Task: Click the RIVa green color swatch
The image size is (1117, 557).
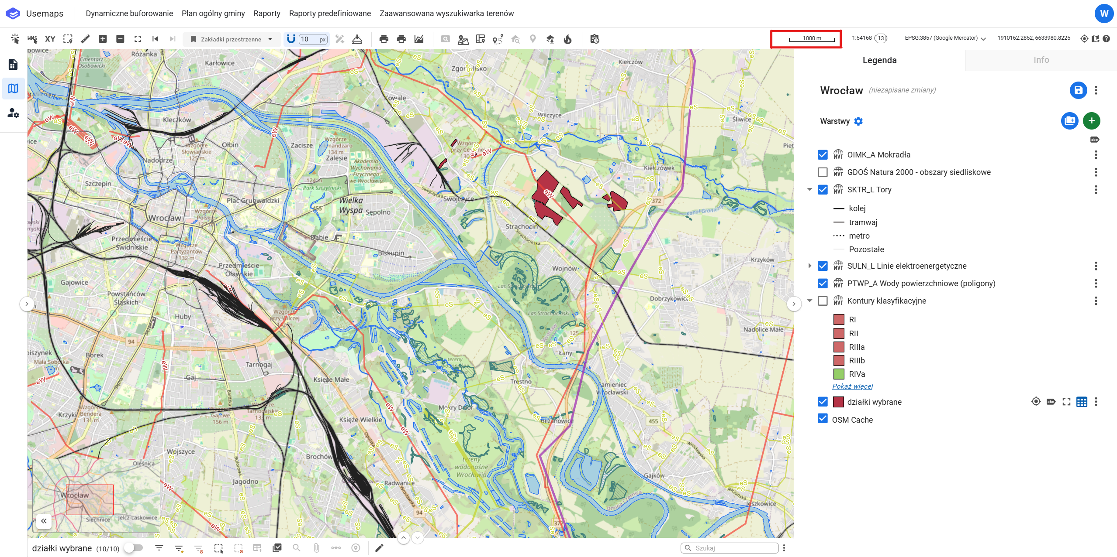Action: 839,374
